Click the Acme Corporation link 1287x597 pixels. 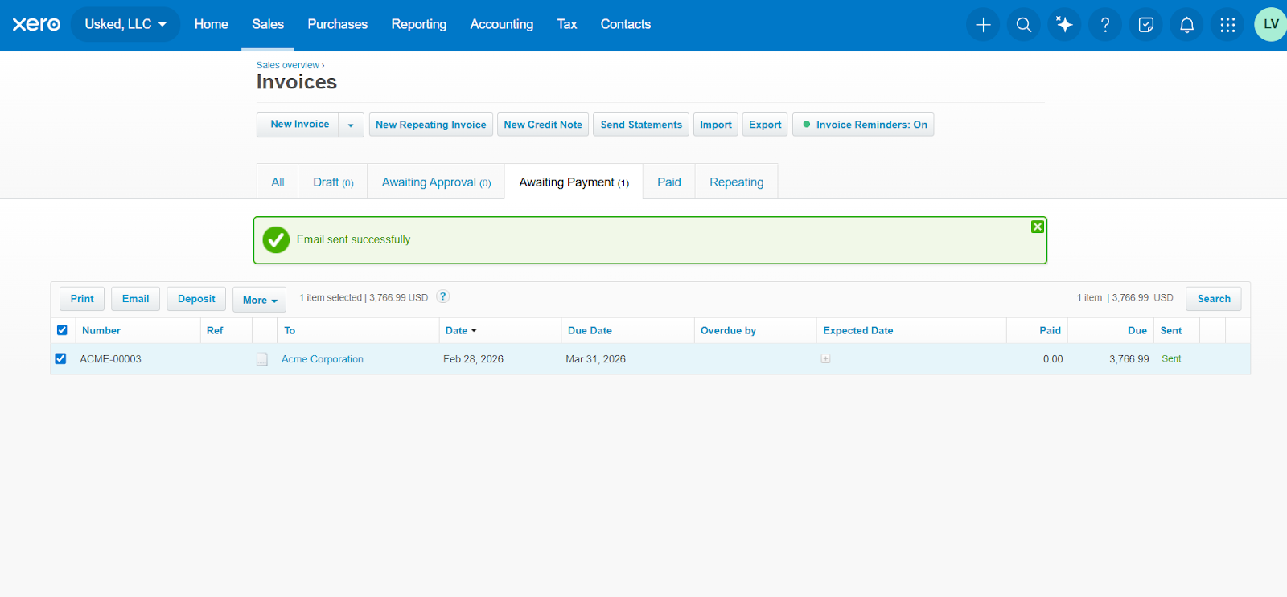(323, 359)
